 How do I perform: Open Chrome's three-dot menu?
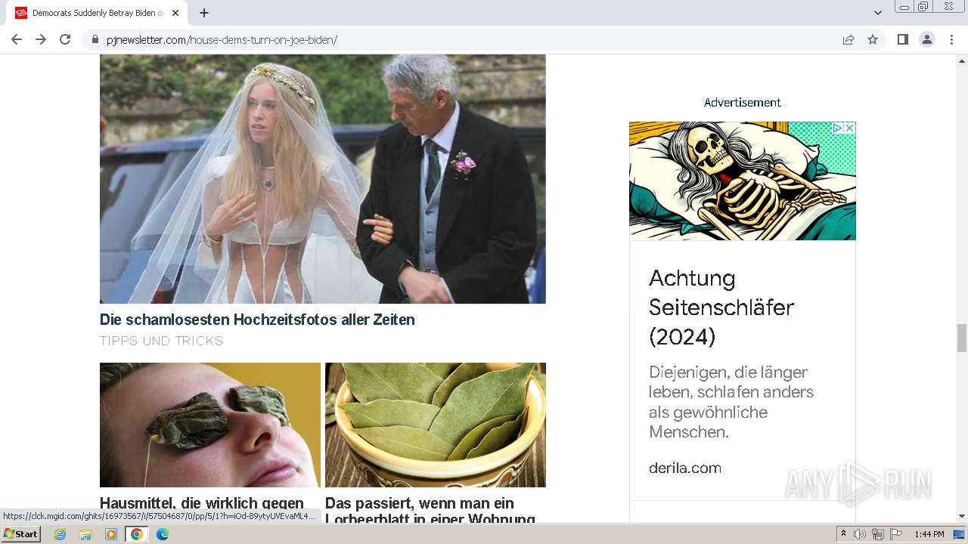[x=952, y=39]
